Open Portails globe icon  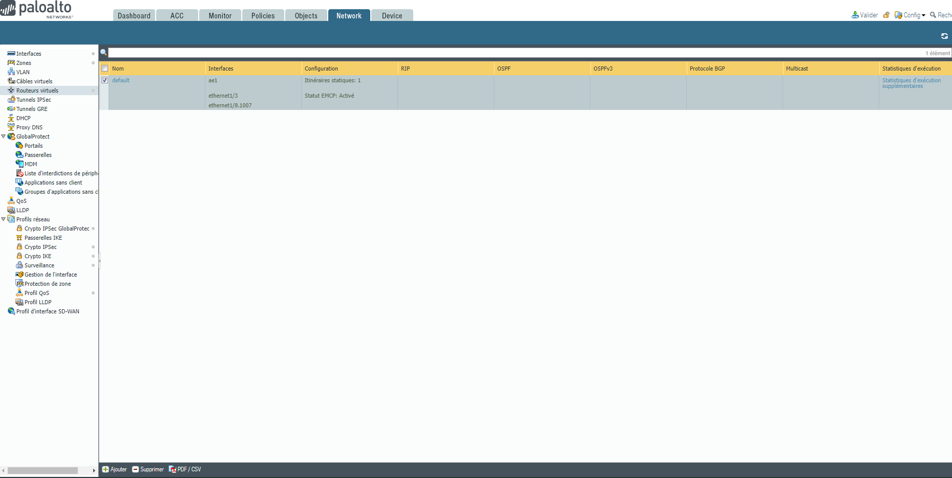point(19,146)
